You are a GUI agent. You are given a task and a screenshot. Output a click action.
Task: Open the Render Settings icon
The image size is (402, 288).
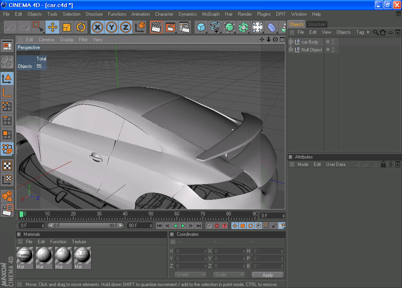pyautogui.click(x=185, y=27)
